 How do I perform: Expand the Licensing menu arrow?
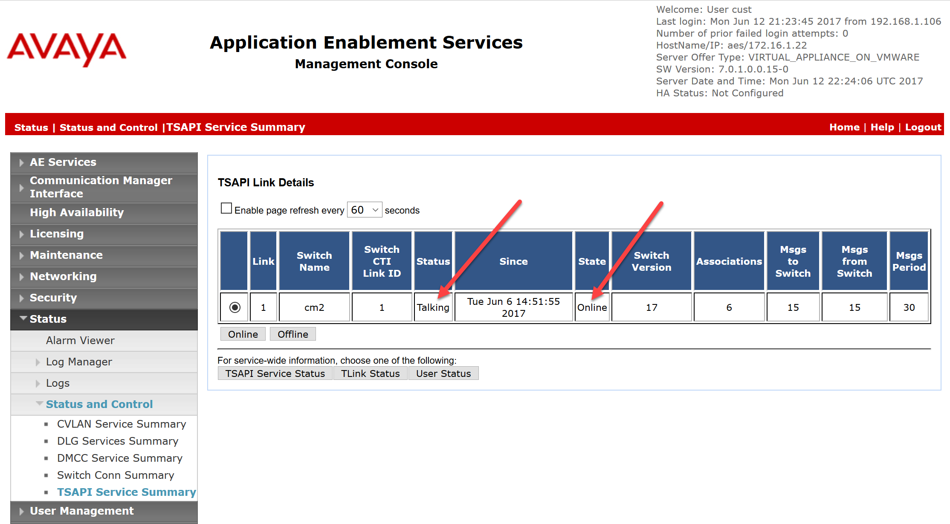21,234
